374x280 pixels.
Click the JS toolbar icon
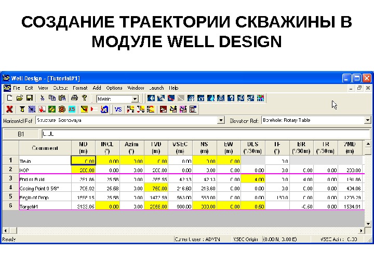[x=72, y=109]
